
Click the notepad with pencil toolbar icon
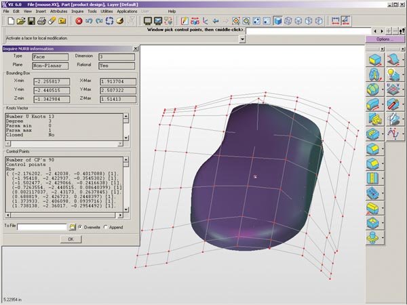point(185,21)
